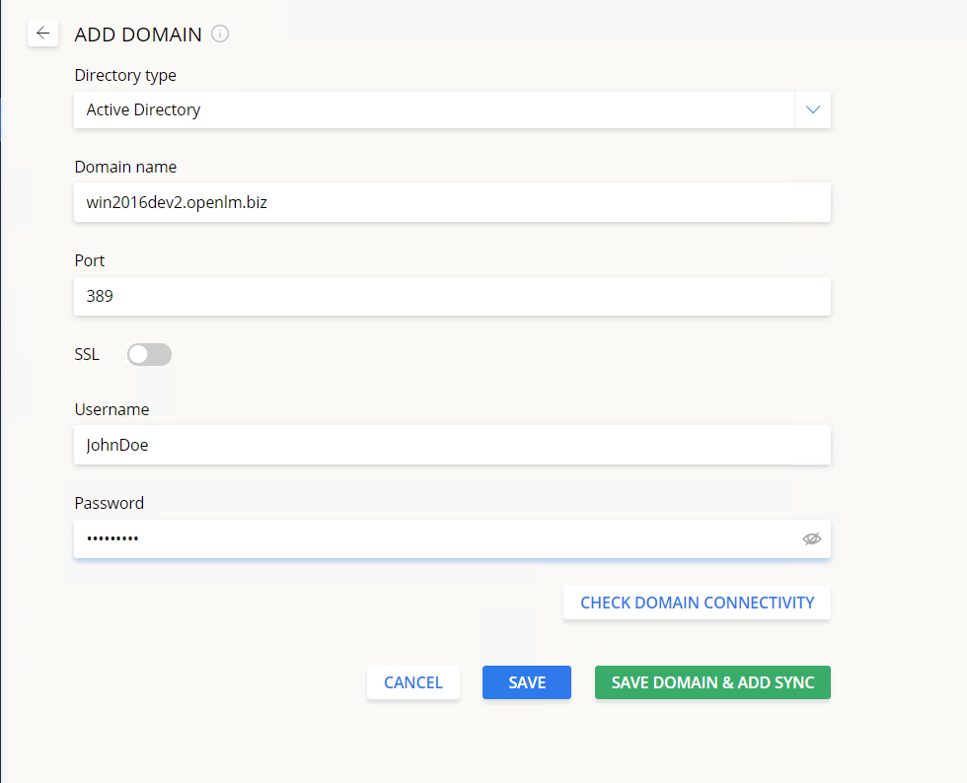Reveal password with the crossed-eye icon
967x783 pixels.
[811, 539]
